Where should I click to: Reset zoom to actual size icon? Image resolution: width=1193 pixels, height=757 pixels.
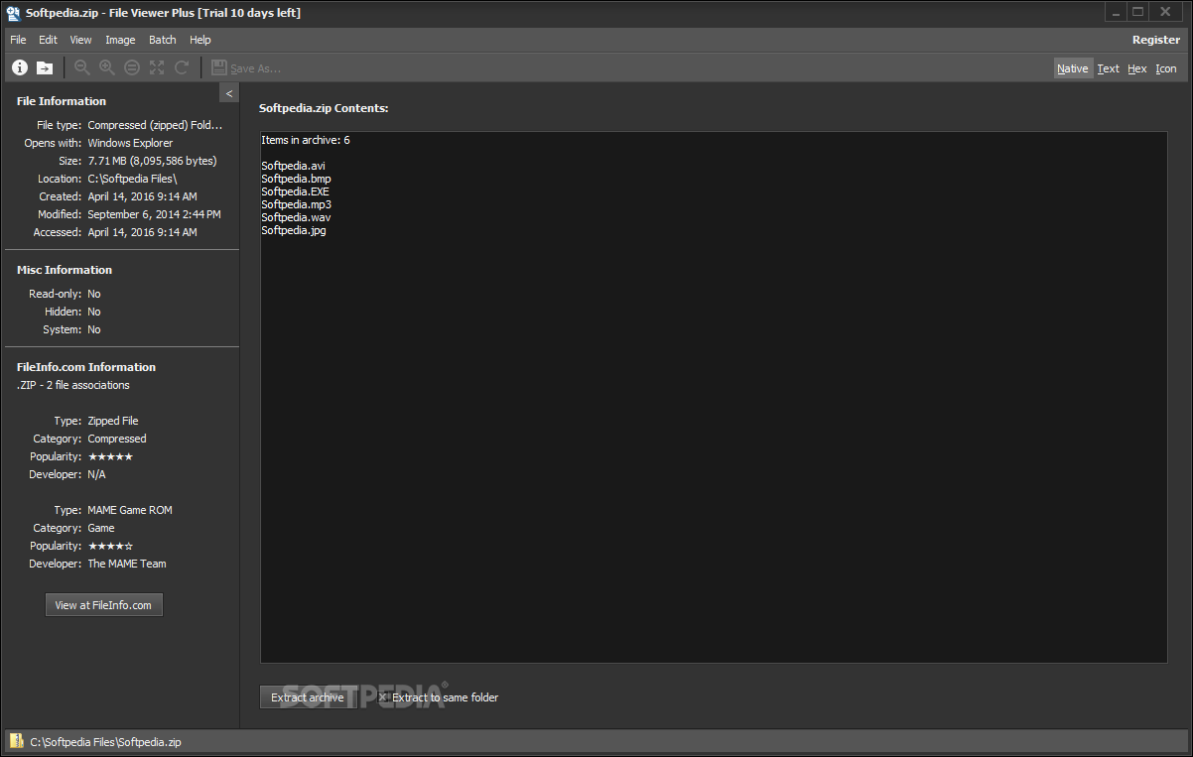coord(132,67)
